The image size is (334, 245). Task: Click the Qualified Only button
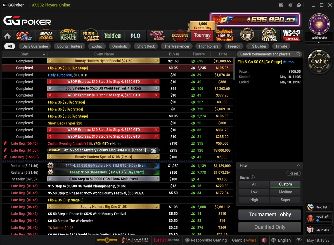click(x=270, y=227)
